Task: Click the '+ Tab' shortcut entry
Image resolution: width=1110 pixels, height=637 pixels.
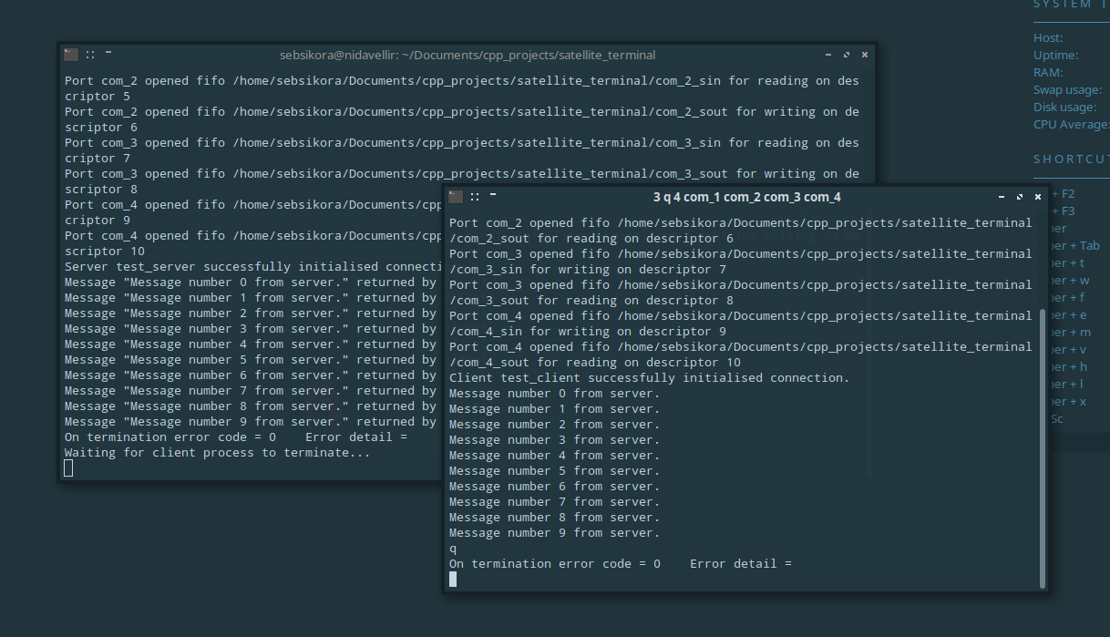Action: (x=1076, y=245)
